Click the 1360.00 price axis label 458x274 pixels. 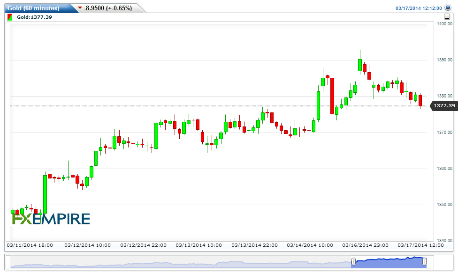444,169
